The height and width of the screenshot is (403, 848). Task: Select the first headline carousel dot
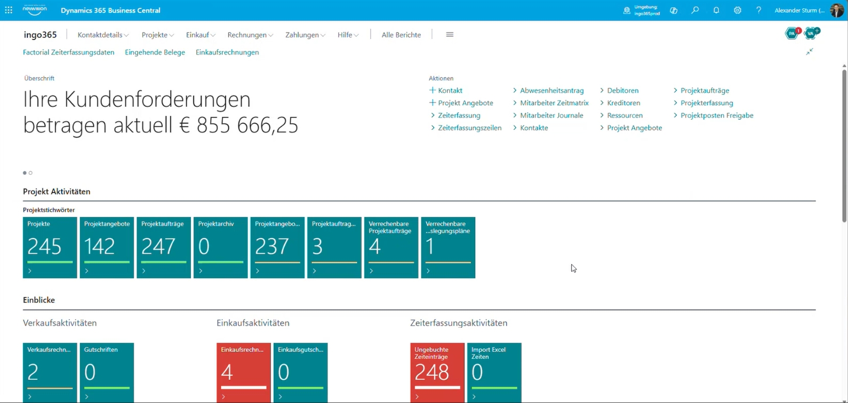pos(25,173)
